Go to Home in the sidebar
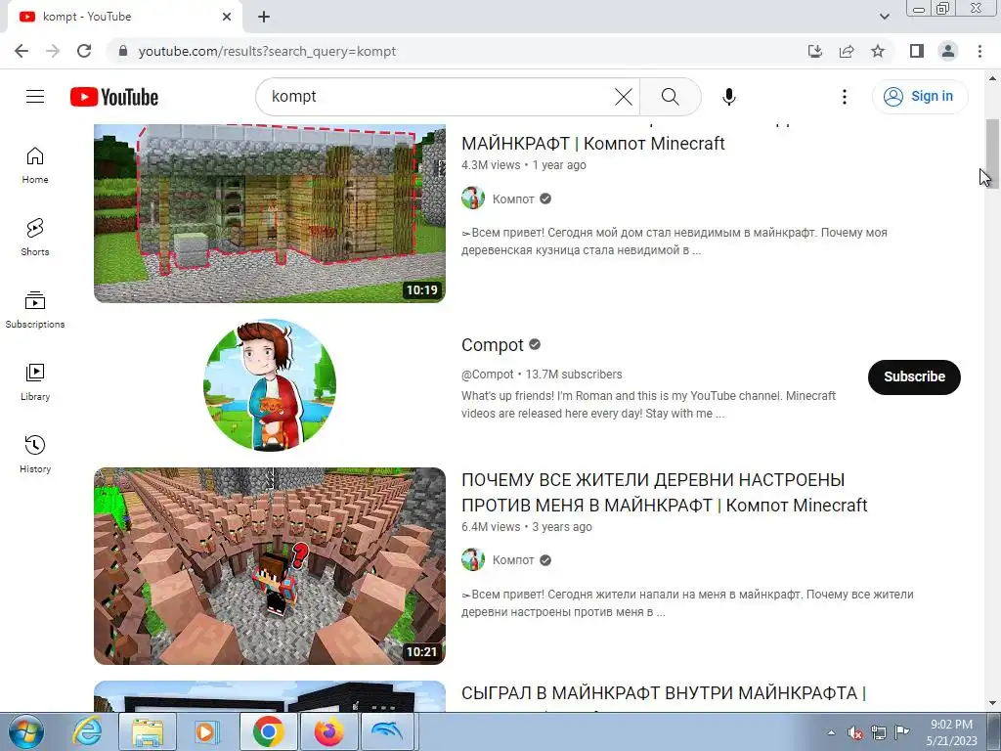The image size is (1001, 751). 35,165
